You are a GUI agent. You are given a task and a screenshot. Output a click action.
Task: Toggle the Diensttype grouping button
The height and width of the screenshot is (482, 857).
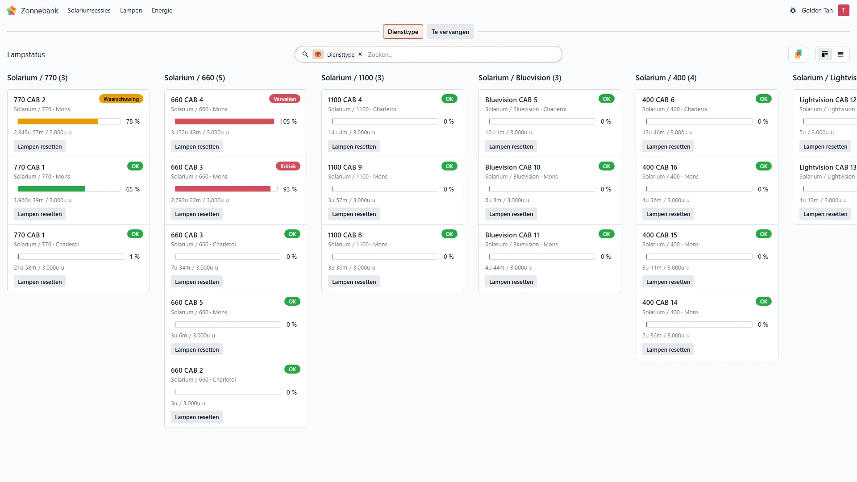403,32
